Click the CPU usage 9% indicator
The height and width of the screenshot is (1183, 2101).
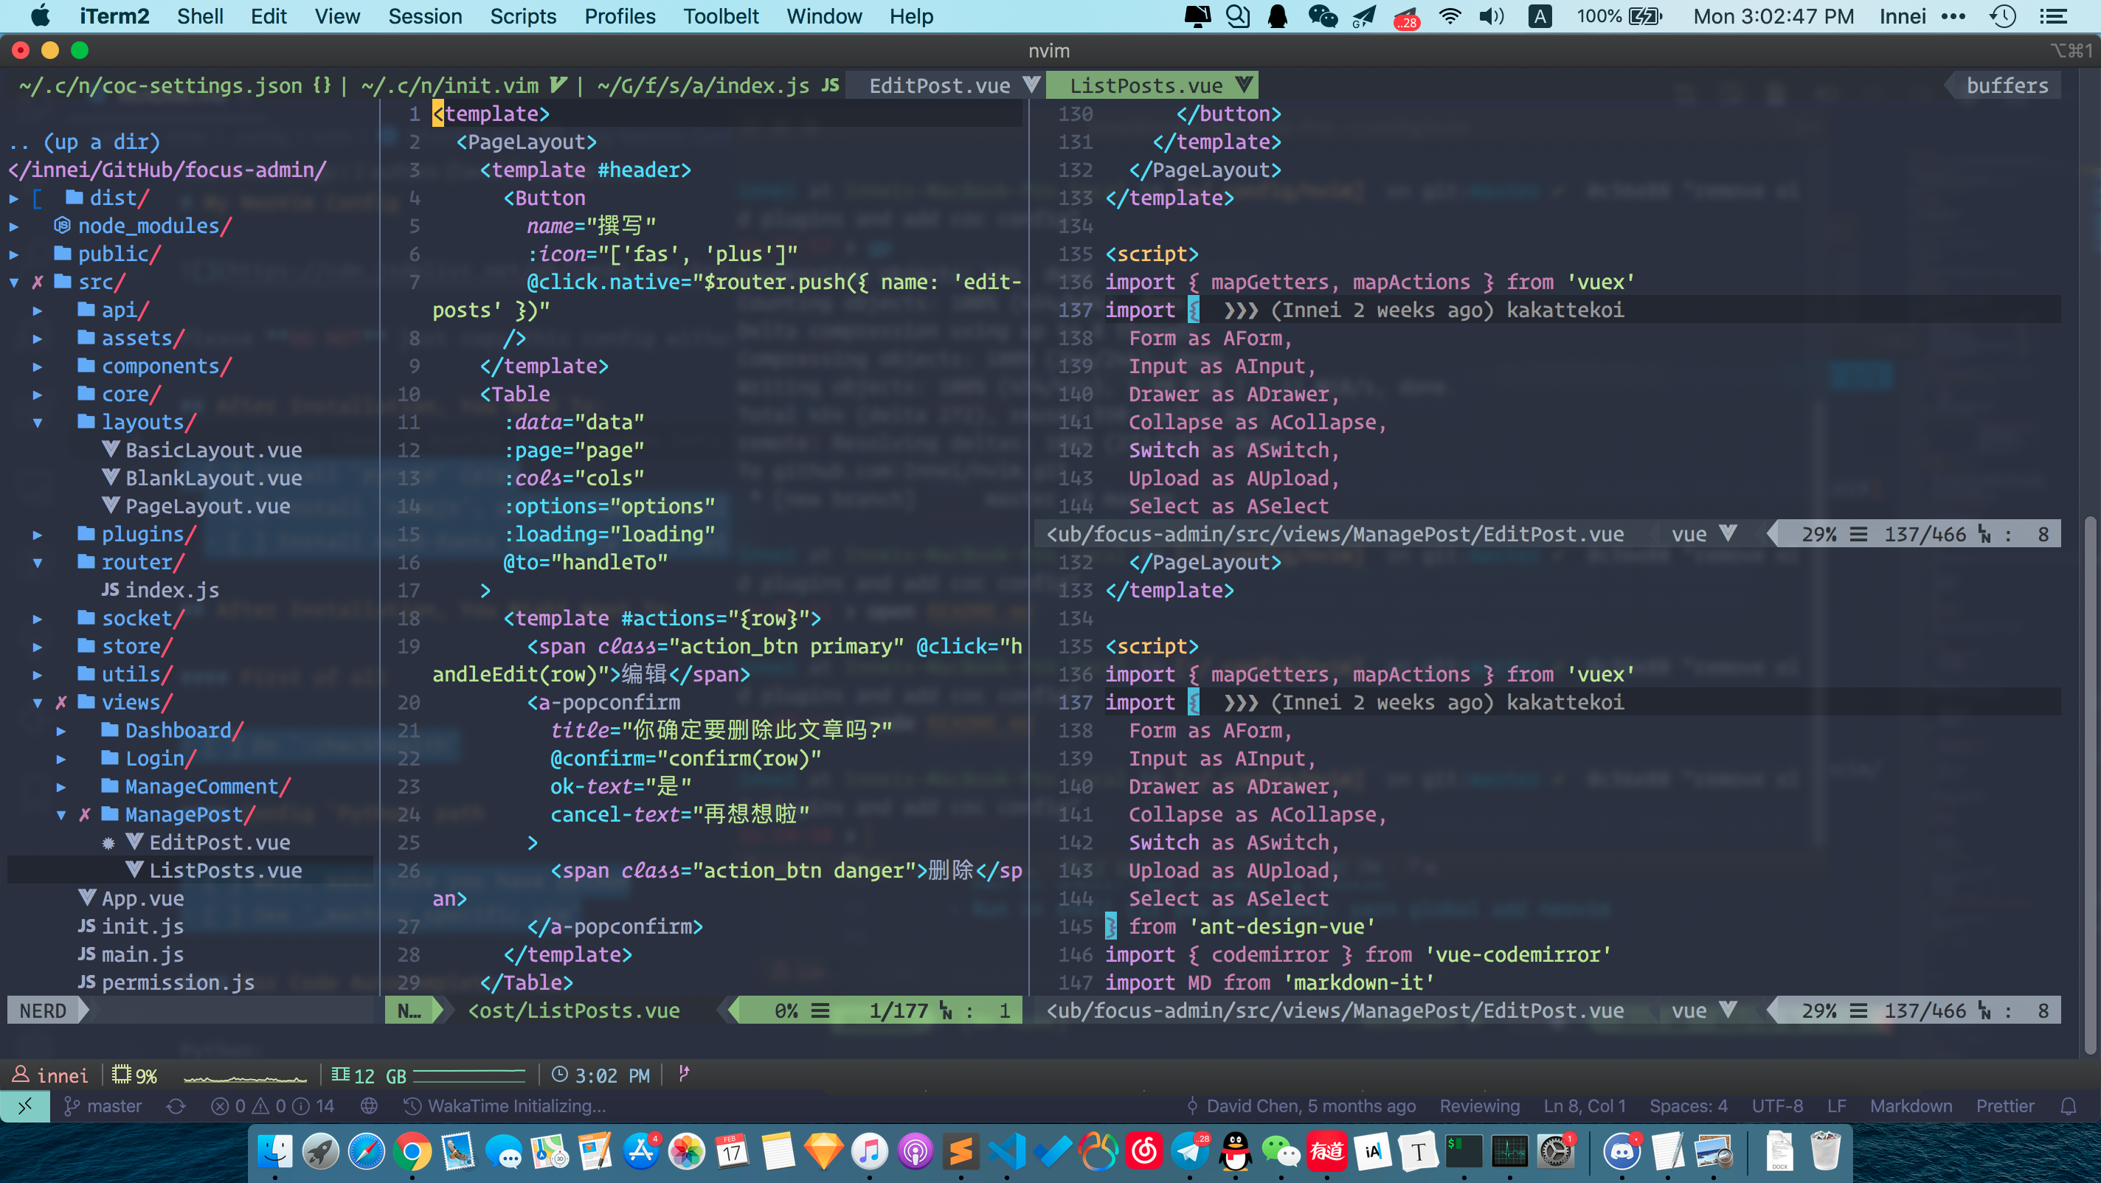(x=136, y=1075)
